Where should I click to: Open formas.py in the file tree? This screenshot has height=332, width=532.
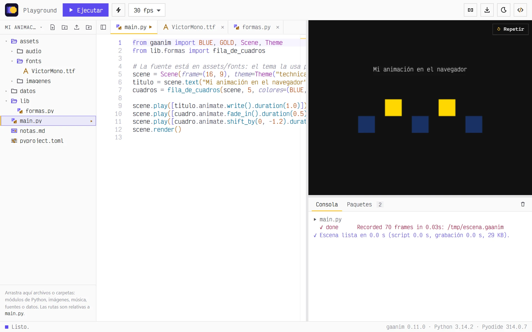click(48, 111)
